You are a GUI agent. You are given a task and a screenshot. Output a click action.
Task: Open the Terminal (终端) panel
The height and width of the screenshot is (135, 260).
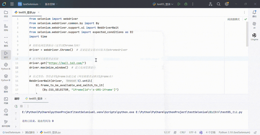pos(6,100)
